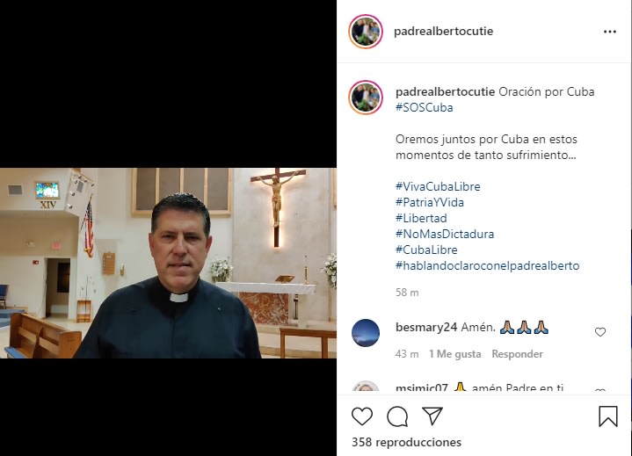632x456 pixels.
Task: Save post with bookmark icon
Action: (x=607, y=416)
